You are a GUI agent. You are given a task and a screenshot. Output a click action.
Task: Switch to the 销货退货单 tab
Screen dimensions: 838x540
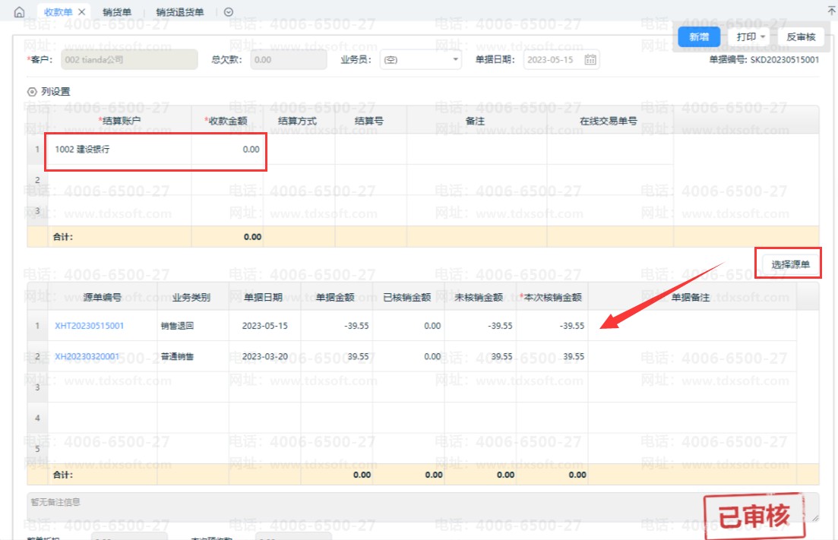point(180,12)
